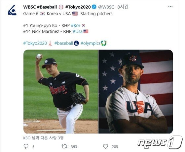Click the 205 likes count
This screenshot has width=185, height=152.
coord(115,147)
